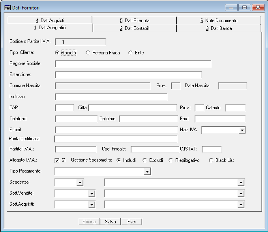Maximize the Dati Fornitori window
The image size is (268, 232).
[x=244, y=7]
